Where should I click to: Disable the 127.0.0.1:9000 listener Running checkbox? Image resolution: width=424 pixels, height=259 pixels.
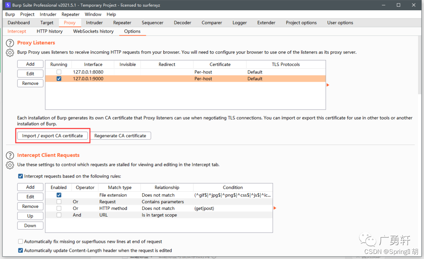59,79
